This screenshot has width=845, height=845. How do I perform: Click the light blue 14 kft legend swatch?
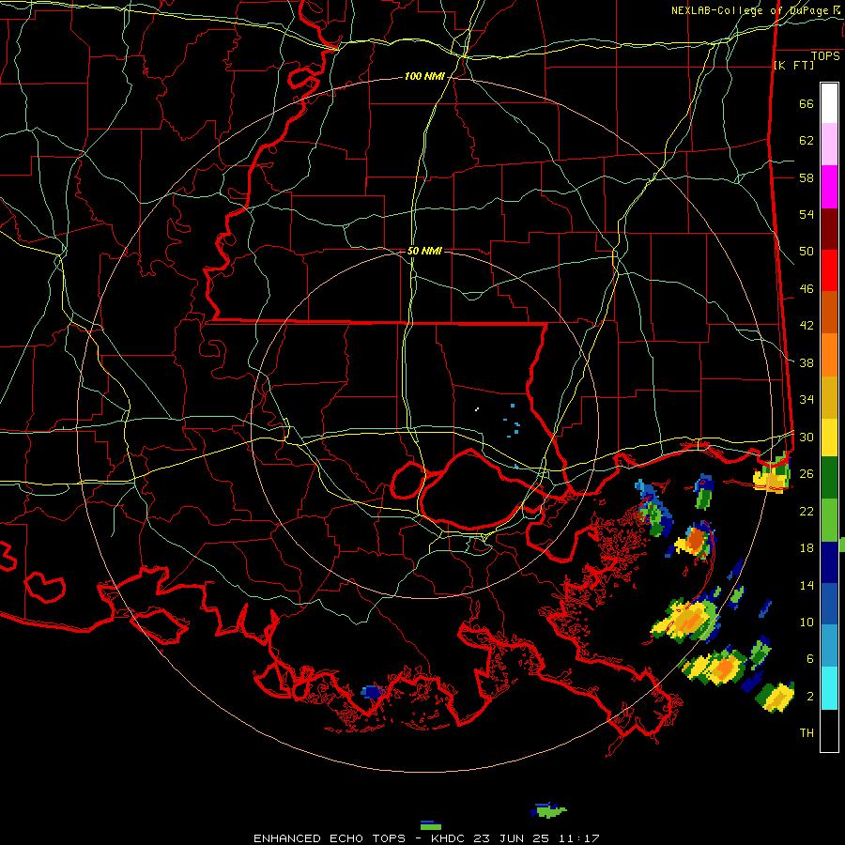point(829,646)
